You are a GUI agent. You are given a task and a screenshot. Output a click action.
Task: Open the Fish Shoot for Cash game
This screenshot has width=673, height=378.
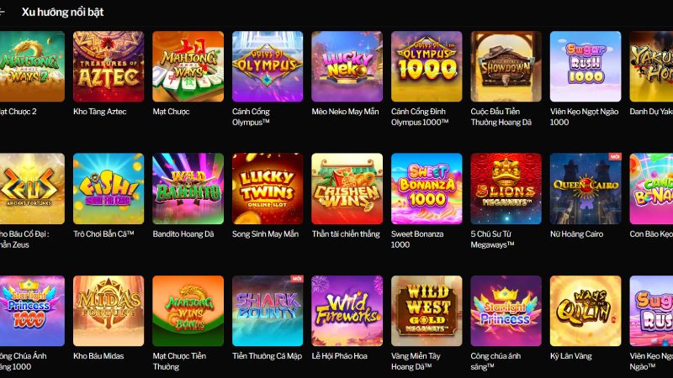109,188
